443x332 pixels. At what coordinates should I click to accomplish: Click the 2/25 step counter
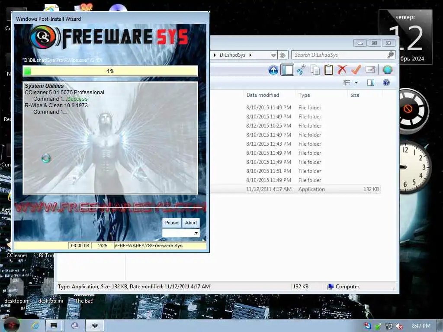coord(103,246)
